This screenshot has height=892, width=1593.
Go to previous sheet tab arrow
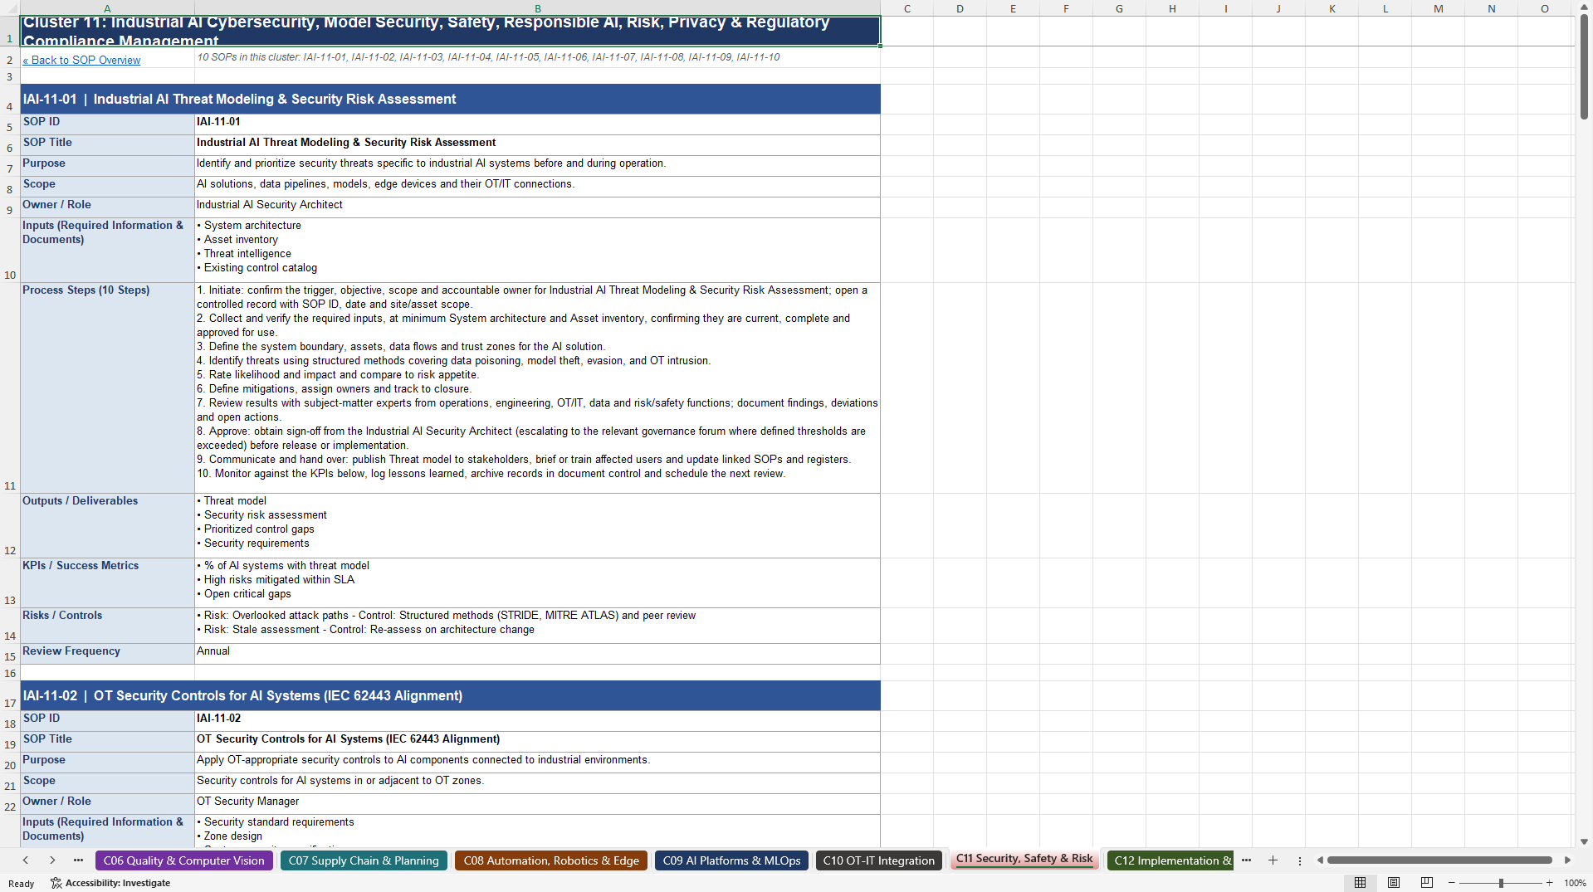(26, 860)
